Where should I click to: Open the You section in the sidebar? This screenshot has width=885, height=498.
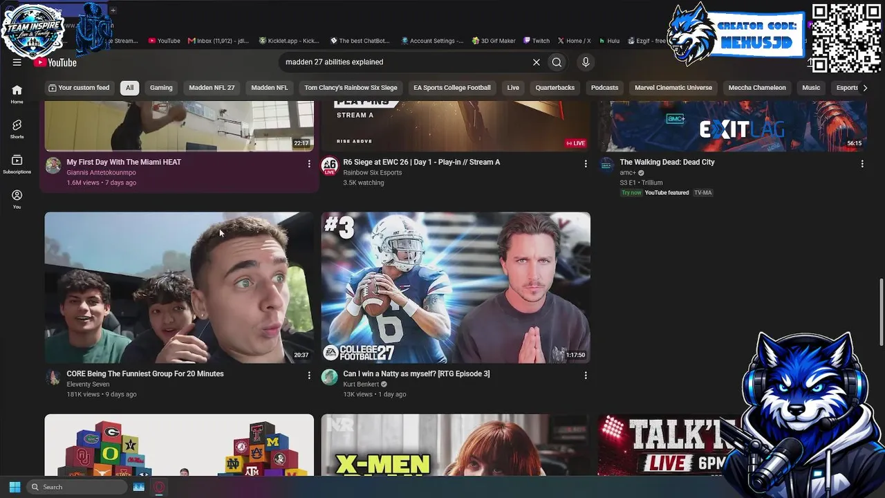click(x=17, y=199)
